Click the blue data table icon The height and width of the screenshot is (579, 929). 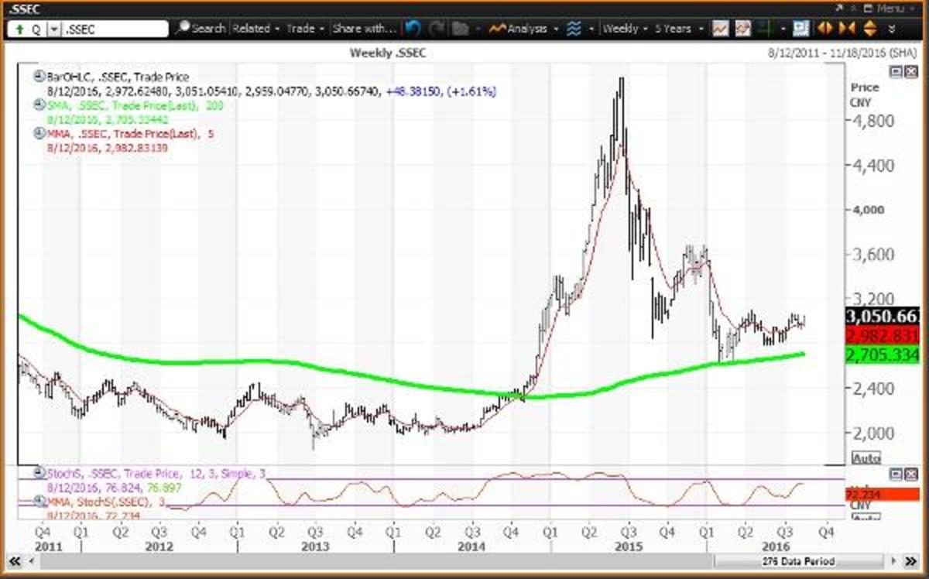(x=800, y=29)
